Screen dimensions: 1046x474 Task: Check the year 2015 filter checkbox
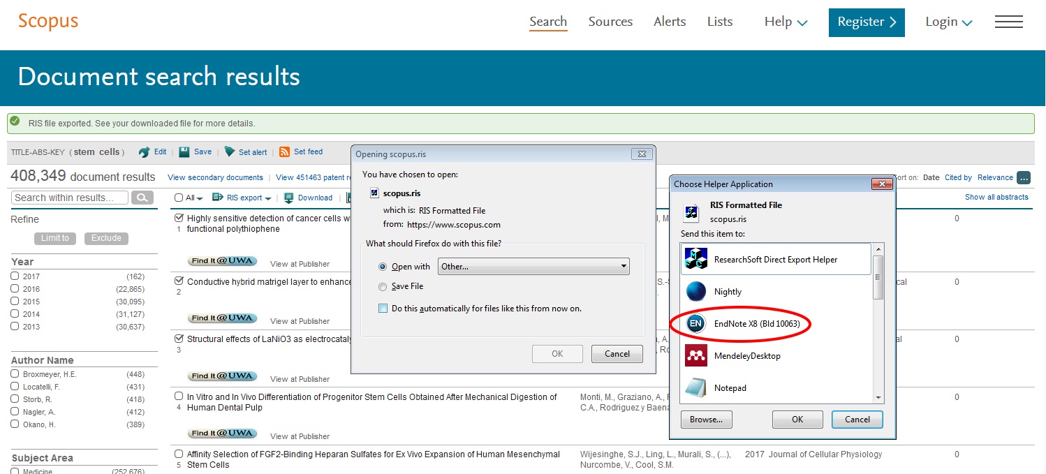tap(15, 301)
